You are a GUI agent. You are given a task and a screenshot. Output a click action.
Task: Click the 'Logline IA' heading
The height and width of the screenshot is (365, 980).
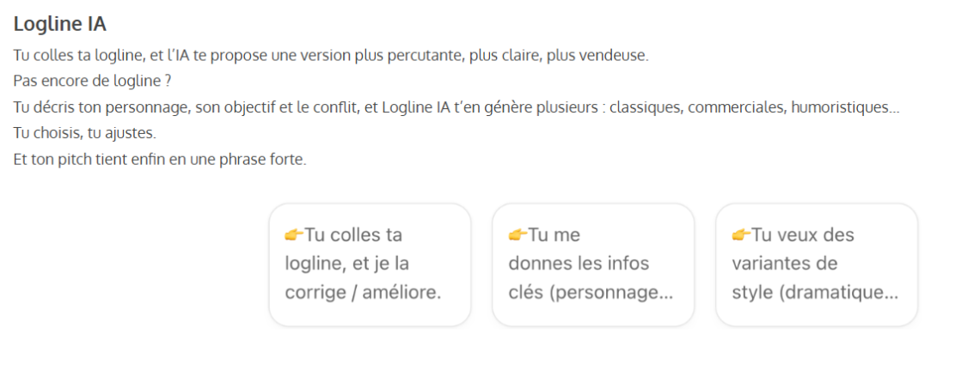[x=60, y=24]
